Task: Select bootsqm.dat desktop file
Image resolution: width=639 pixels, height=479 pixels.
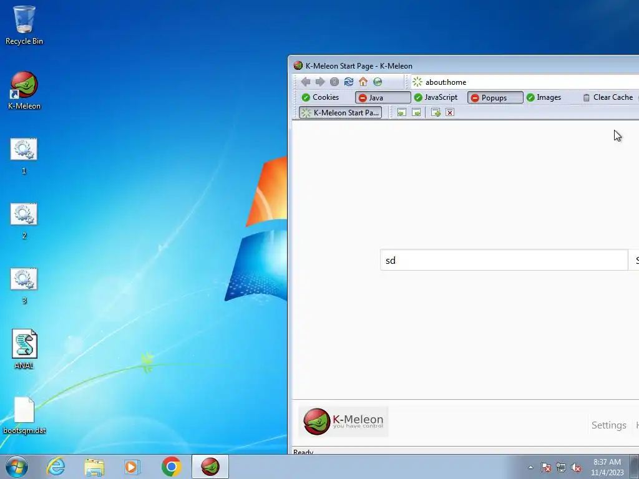Action: pyautogui.click(x=24, y=415)
